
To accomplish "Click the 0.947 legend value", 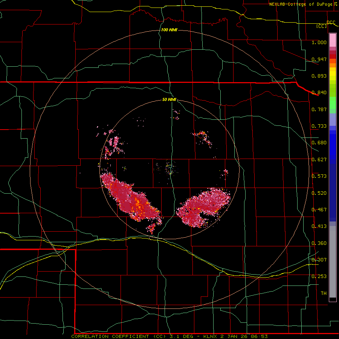I will click(319, 59).
